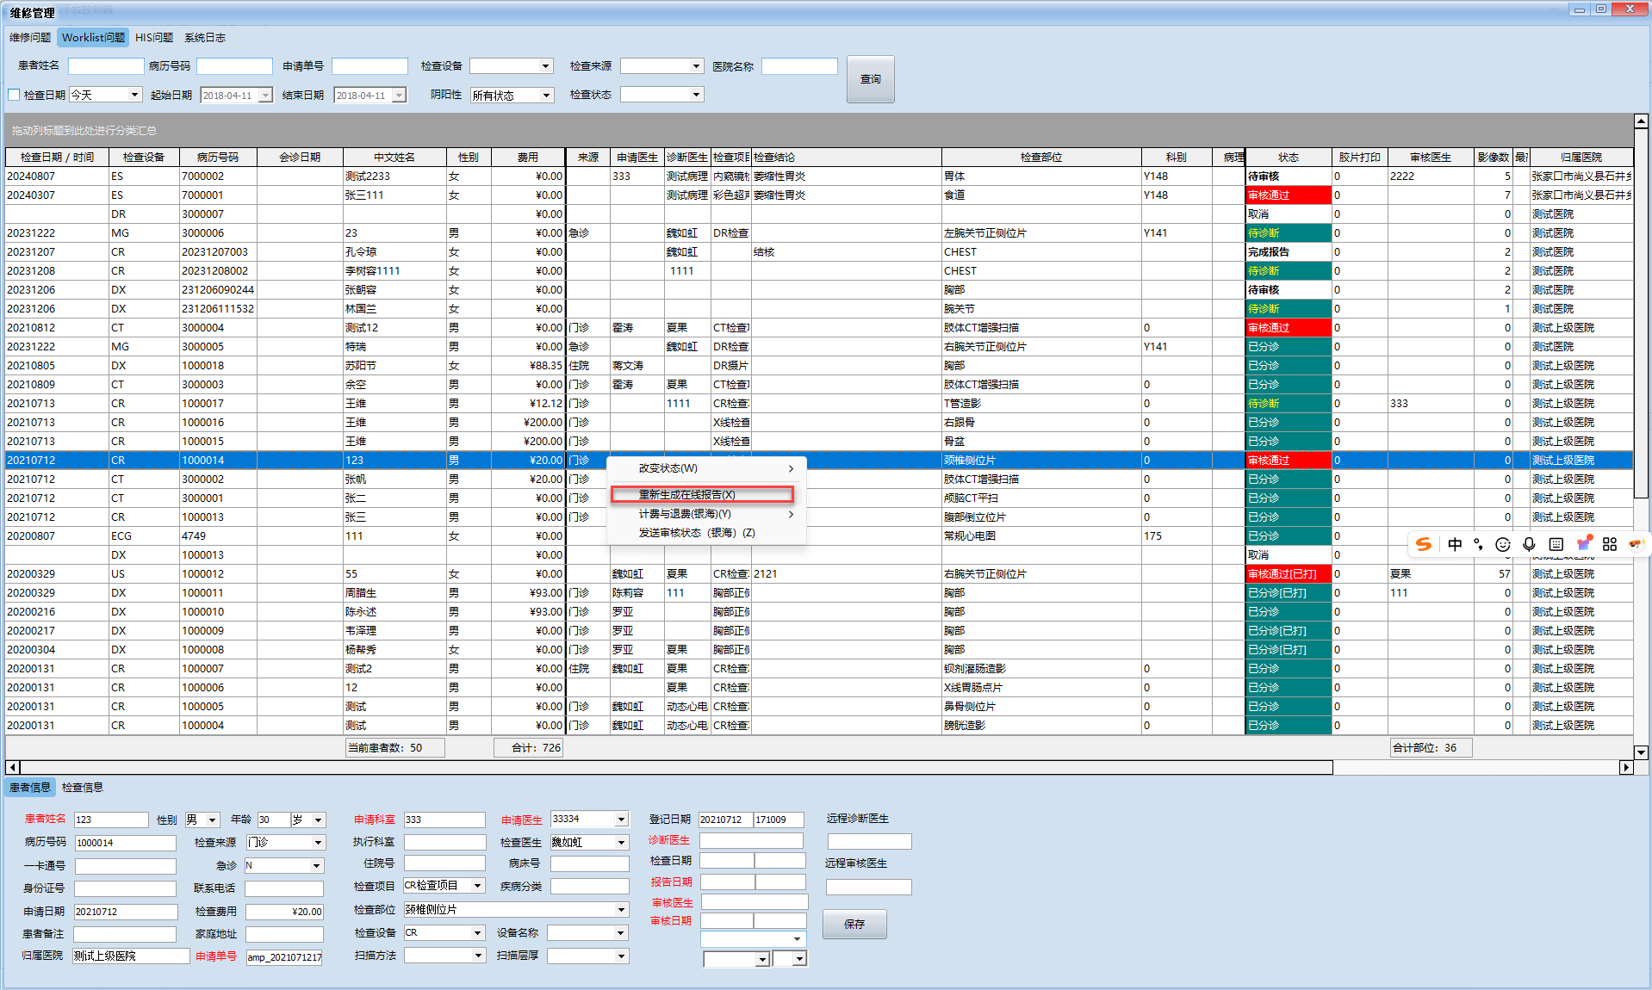Viewport: 1652px width, 990px height.
Task: Toggle the Chinese/English input mode icon
Action: tap(1455, 544)
